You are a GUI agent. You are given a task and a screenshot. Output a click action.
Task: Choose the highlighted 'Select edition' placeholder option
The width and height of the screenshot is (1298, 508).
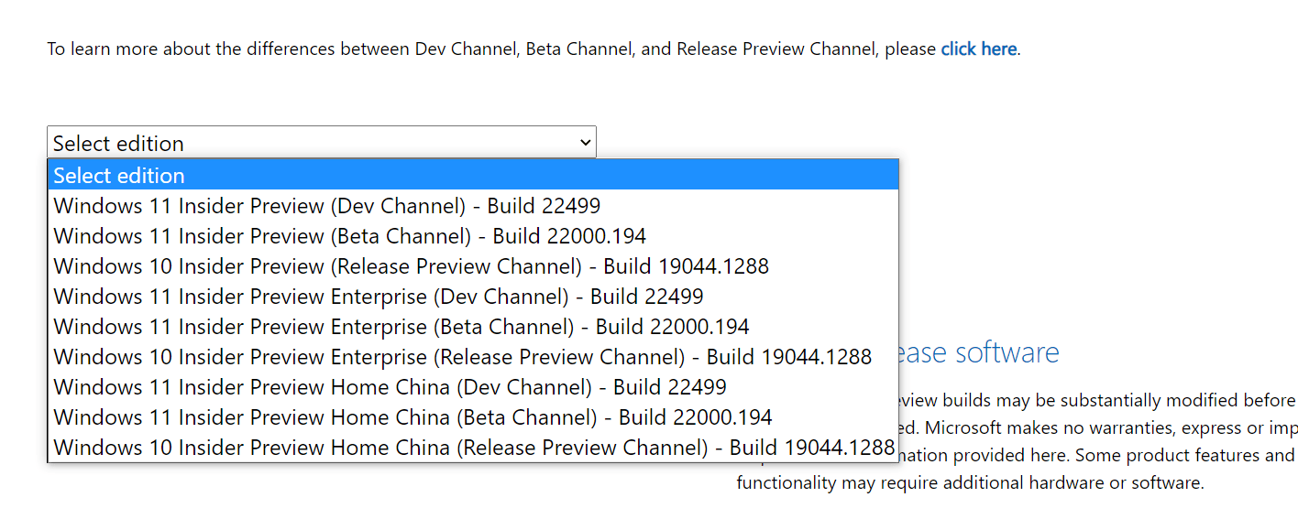coord(473,175)
